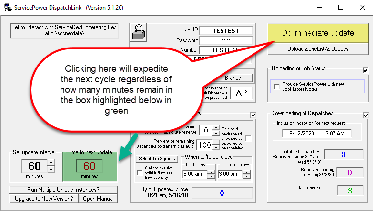Open the Manual
Screen dimensions: 374x212
pyautogui.click(x=98, y=199)
